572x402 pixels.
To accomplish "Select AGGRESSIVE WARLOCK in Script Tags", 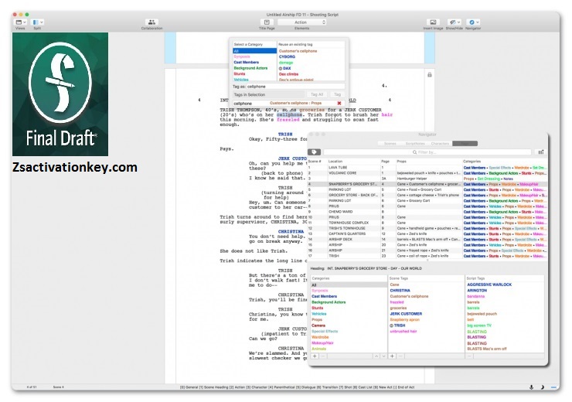I will coord(489,284).
